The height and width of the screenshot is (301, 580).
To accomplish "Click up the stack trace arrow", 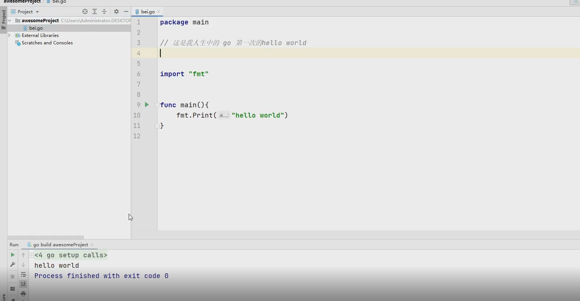I will click(23, 255).
